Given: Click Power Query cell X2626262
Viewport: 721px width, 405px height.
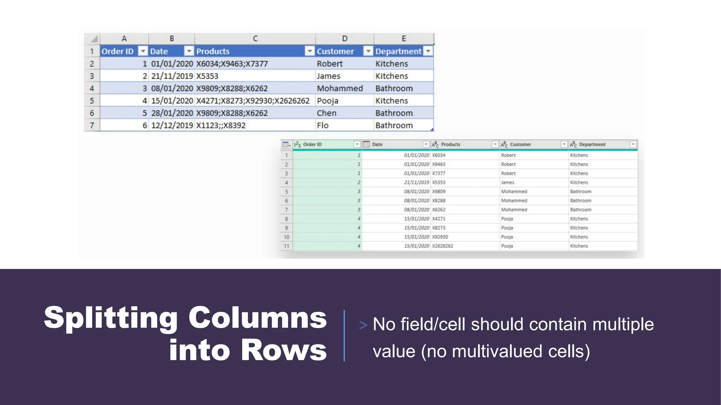Looking at the screenshot, I should pos(465,246).
